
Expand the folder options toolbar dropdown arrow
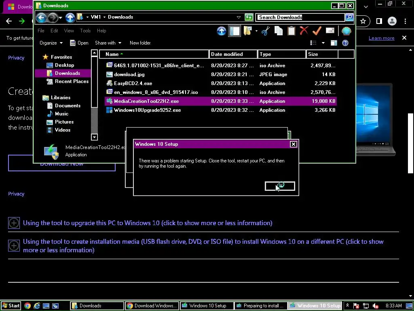pyautogui.click(x=256, y=31)
